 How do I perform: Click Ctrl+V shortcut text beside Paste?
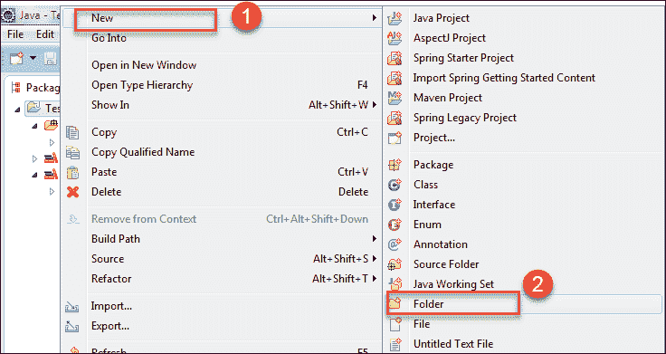click(x=353, y=172)
